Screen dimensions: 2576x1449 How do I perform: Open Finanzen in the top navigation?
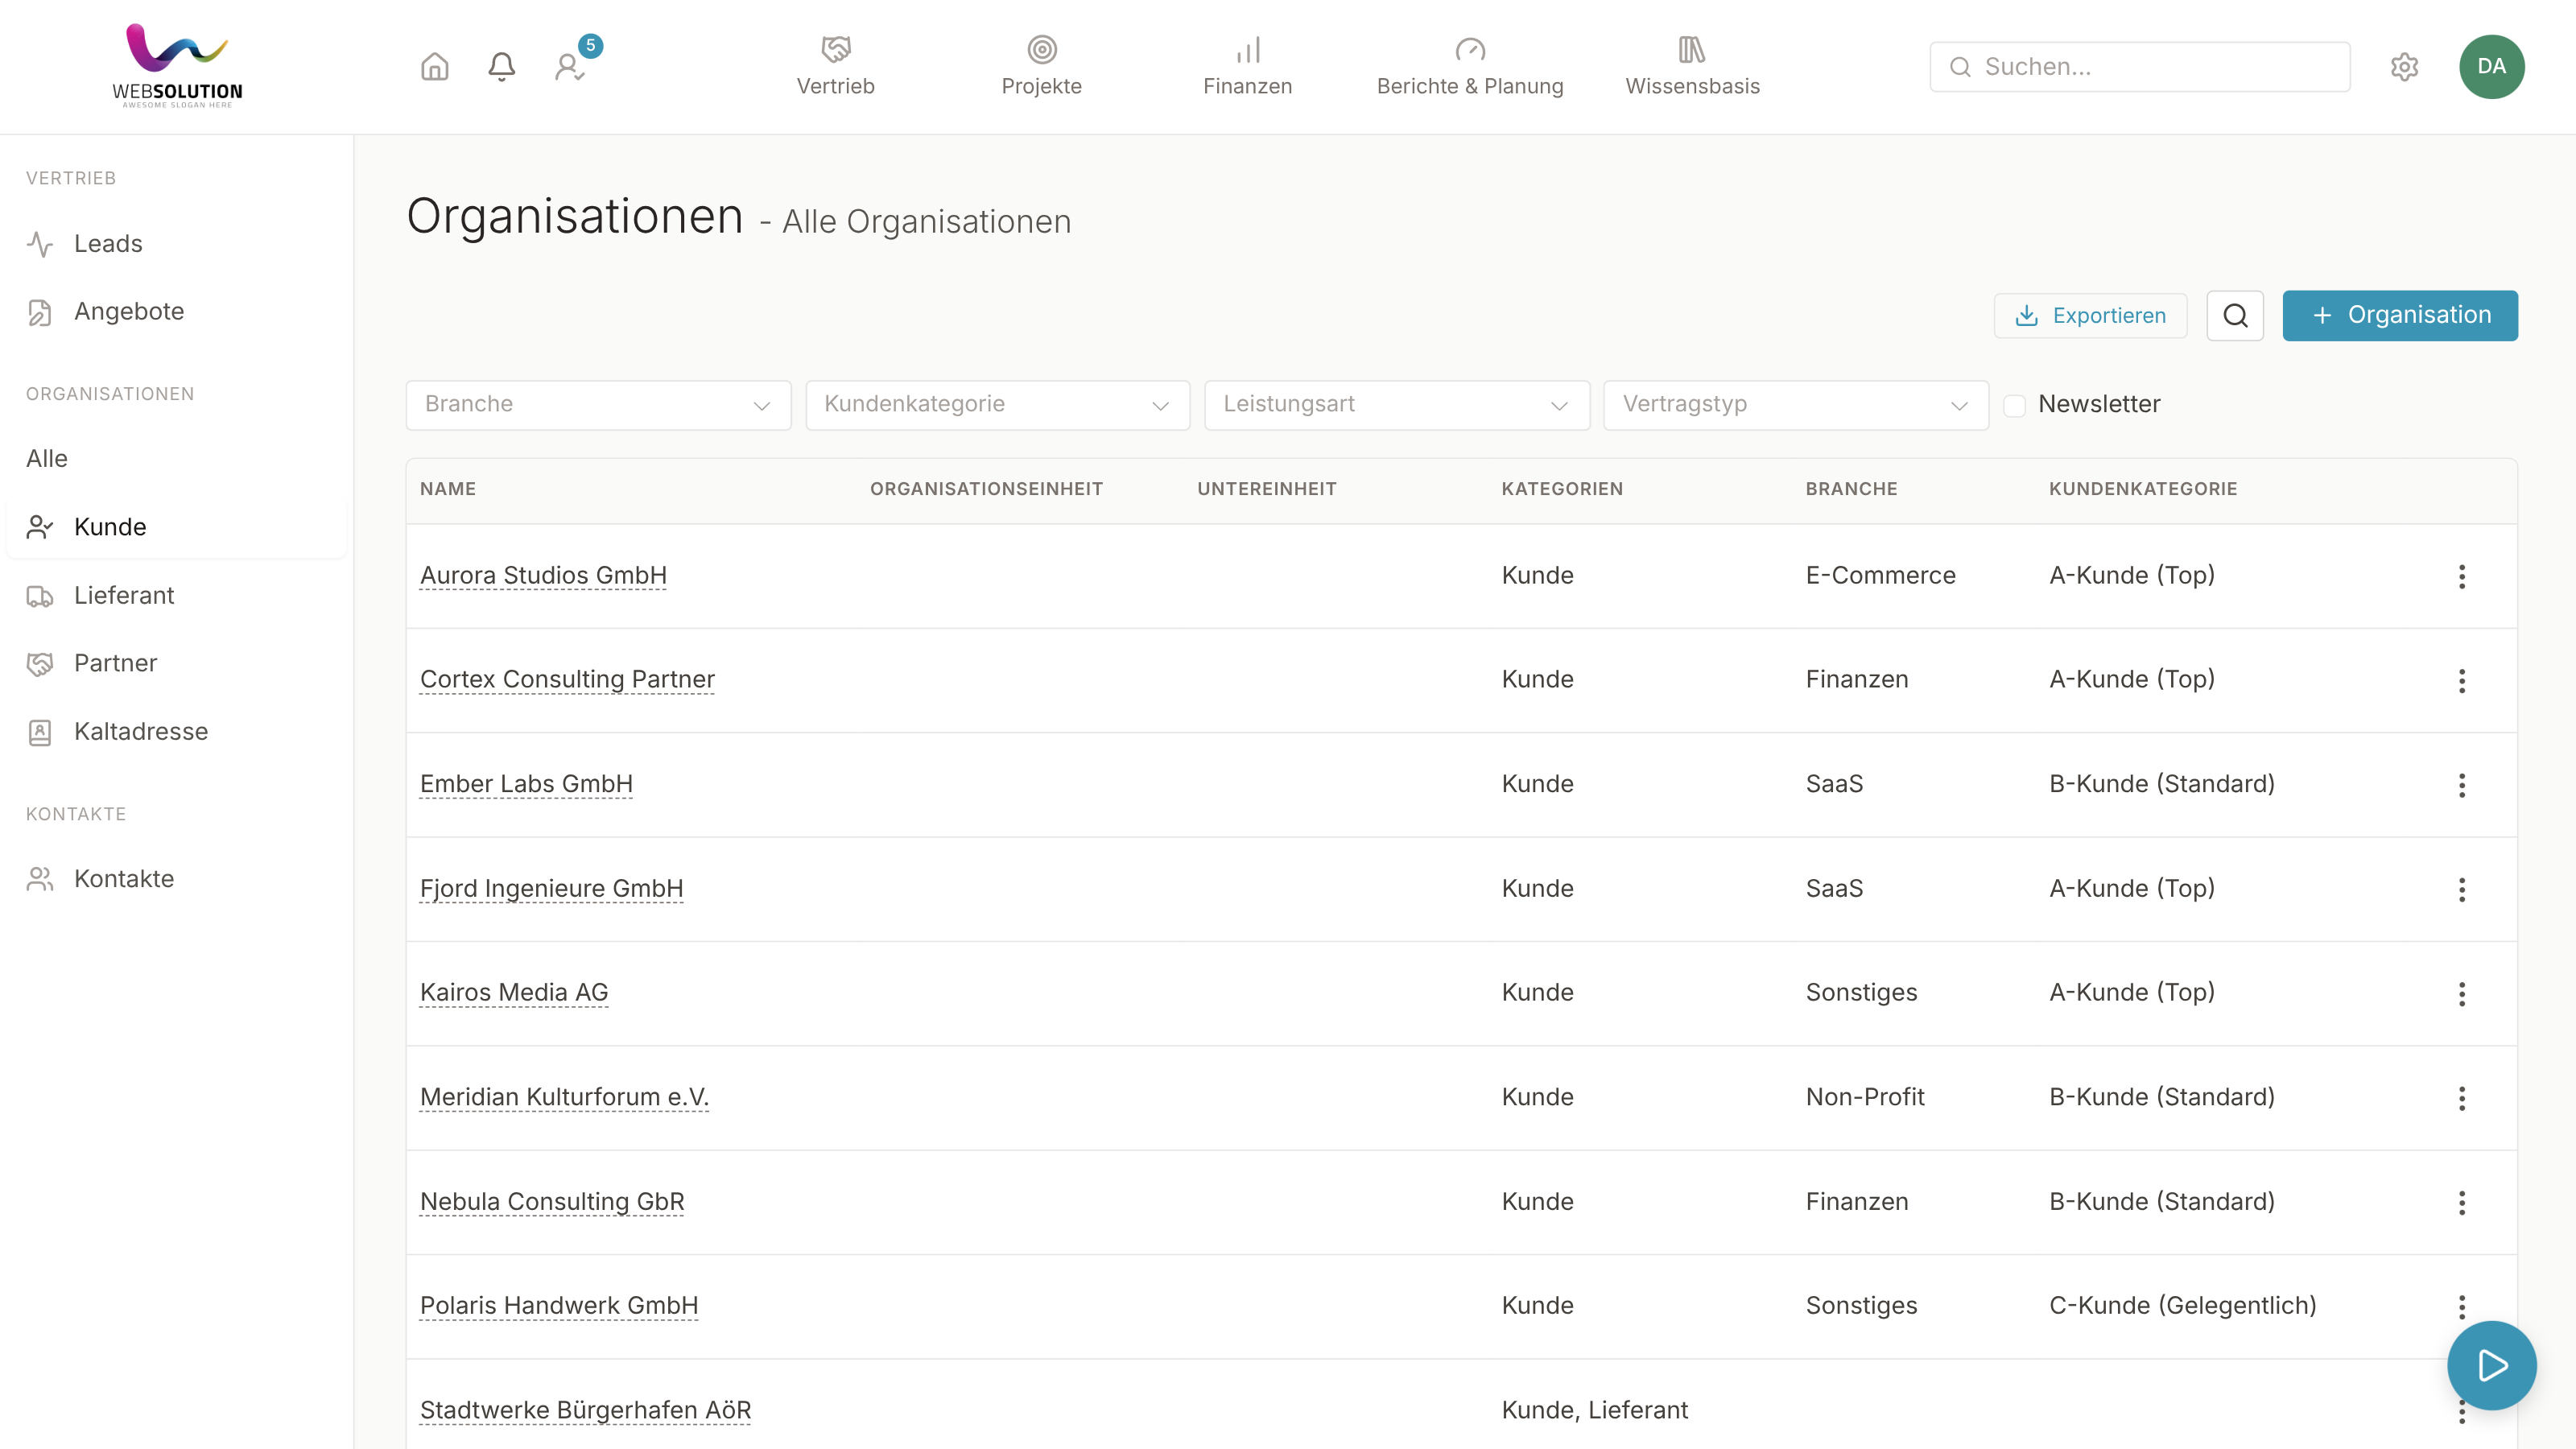coord(1247,66)
